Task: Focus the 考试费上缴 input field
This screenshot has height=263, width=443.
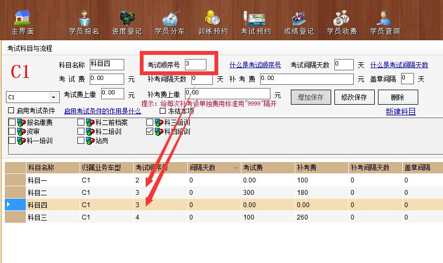Action: click(x=112, y=94)
